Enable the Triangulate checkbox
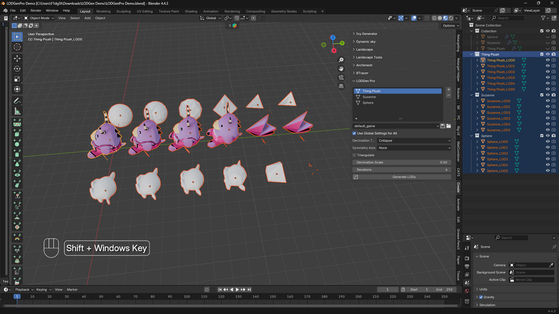The width and height of the screenshot is (559, 314). (354, 155)
